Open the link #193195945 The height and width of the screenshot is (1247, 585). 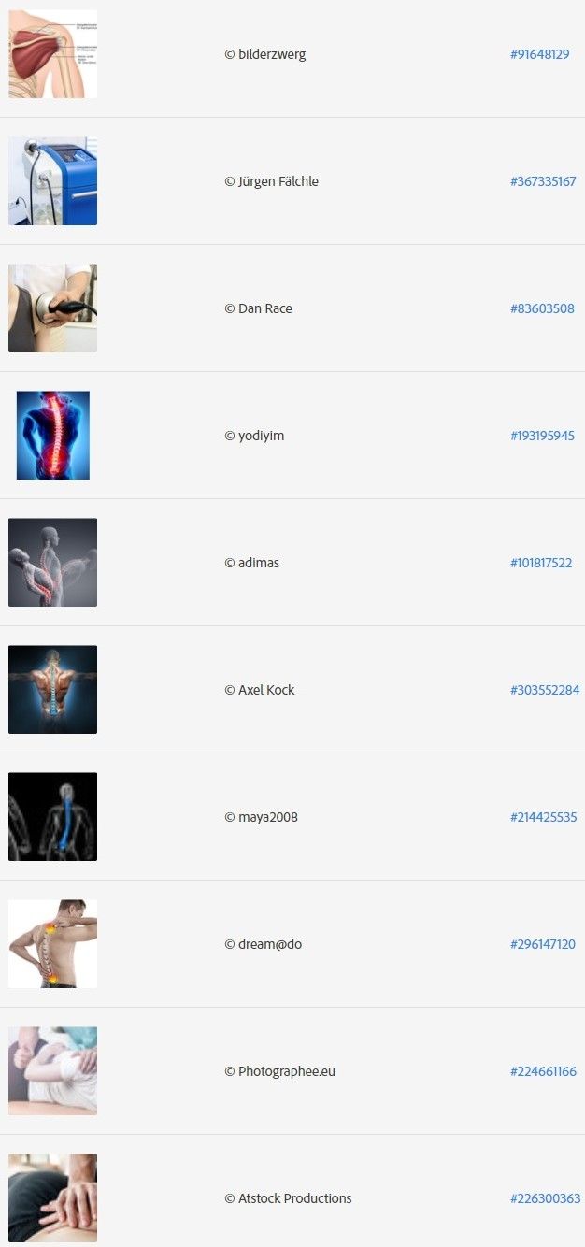[x=542, y=436]
